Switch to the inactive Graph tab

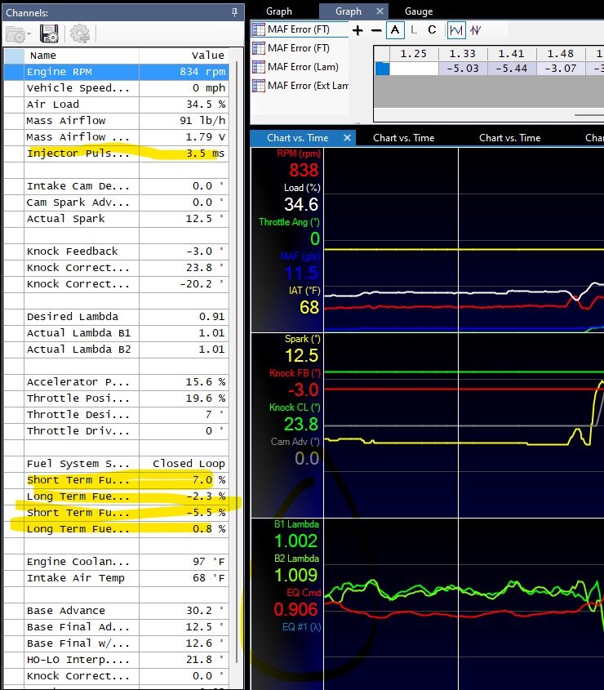(279, 11)
